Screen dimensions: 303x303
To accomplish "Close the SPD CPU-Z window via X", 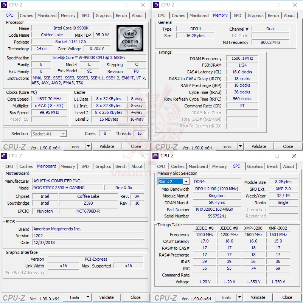I will pos(294,156).
